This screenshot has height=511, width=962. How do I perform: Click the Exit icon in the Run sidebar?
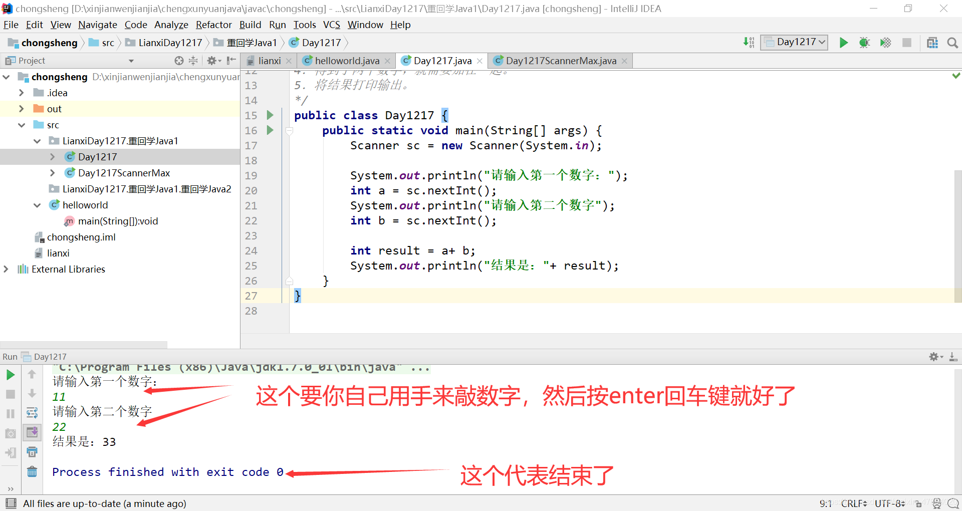tap(10, 453)
